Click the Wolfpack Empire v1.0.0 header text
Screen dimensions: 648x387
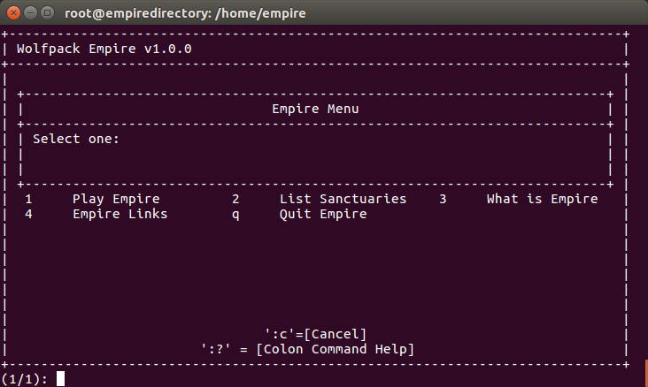pos(104,48)
